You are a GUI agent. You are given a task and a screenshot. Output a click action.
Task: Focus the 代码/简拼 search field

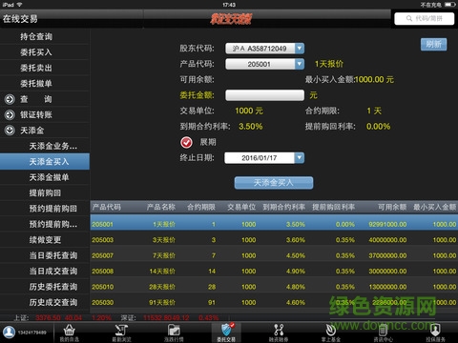[x=425, y=18]
